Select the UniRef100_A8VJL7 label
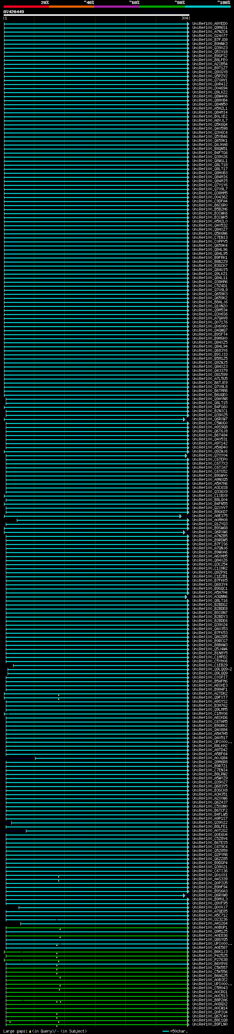234x1034 pixels. [210, 120]
